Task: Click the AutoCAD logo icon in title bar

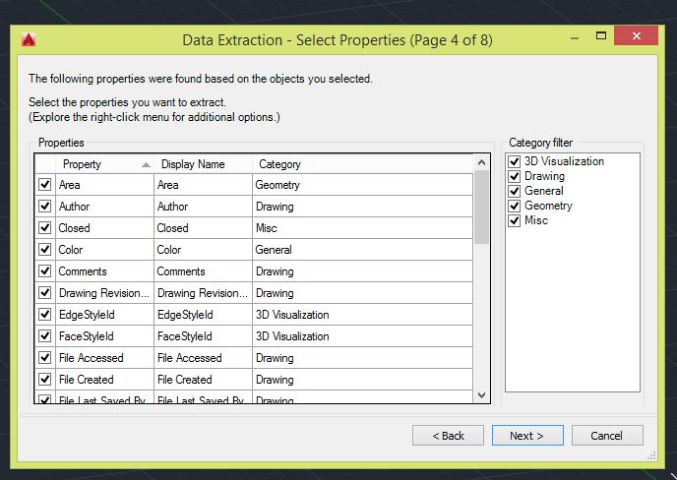Action: pyautogui.click(x=29, y=39)
